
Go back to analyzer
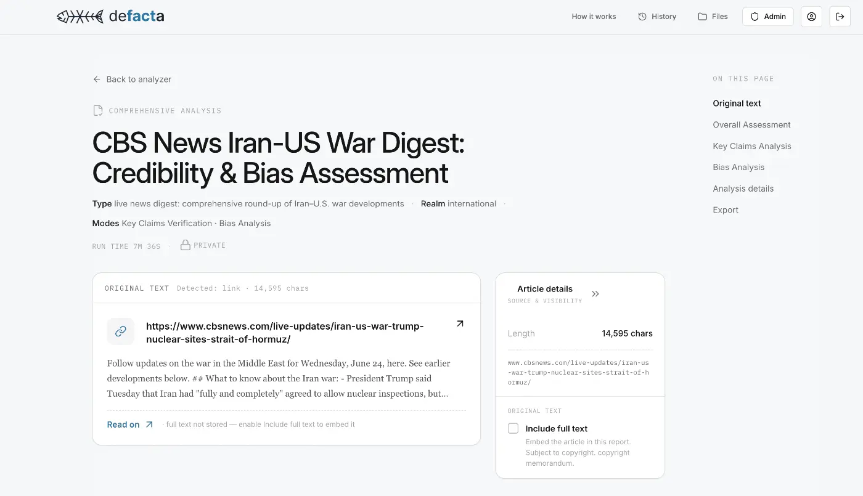(x=133, y=79)
